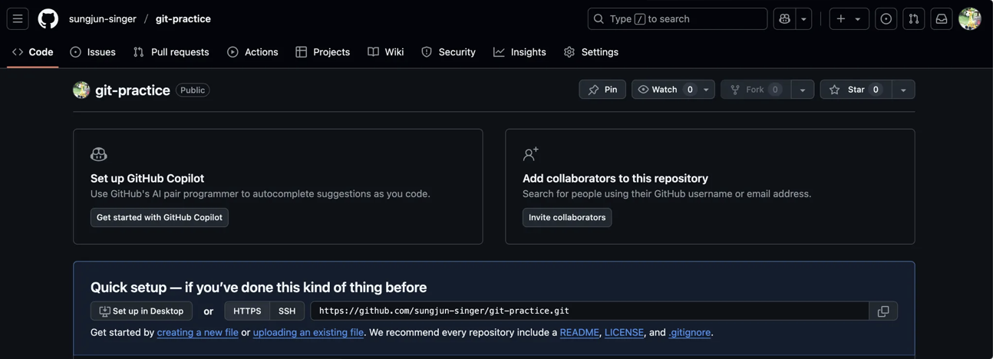The height and width of the screenshot is (359, 996).
Task: Open the repository Settings tab
Action: coord(592,52)
